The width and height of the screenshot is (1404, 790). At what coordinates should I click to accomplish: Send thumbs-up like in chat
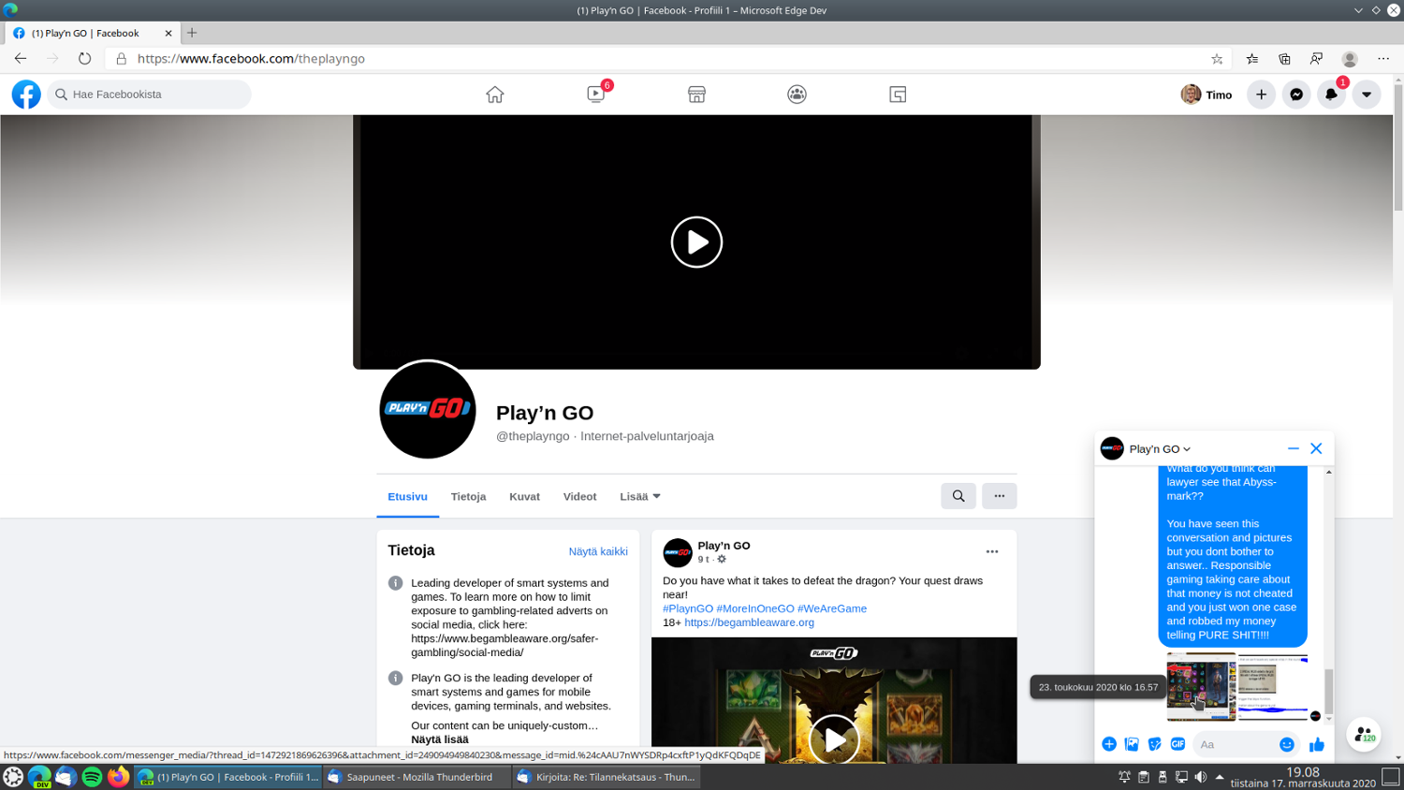[x=1316, y=744]
